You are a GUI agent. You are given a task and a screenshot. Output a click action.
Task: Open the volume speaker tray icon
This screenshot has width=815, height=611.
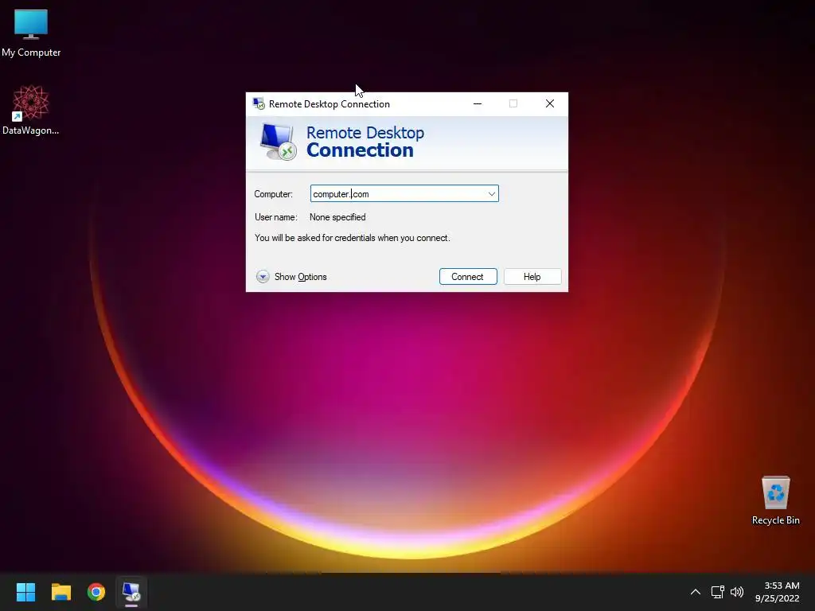point(737,592)
